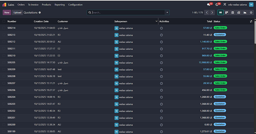Click the Sales app logo icon
Screen dimensions: 256x134
(4, 5)
